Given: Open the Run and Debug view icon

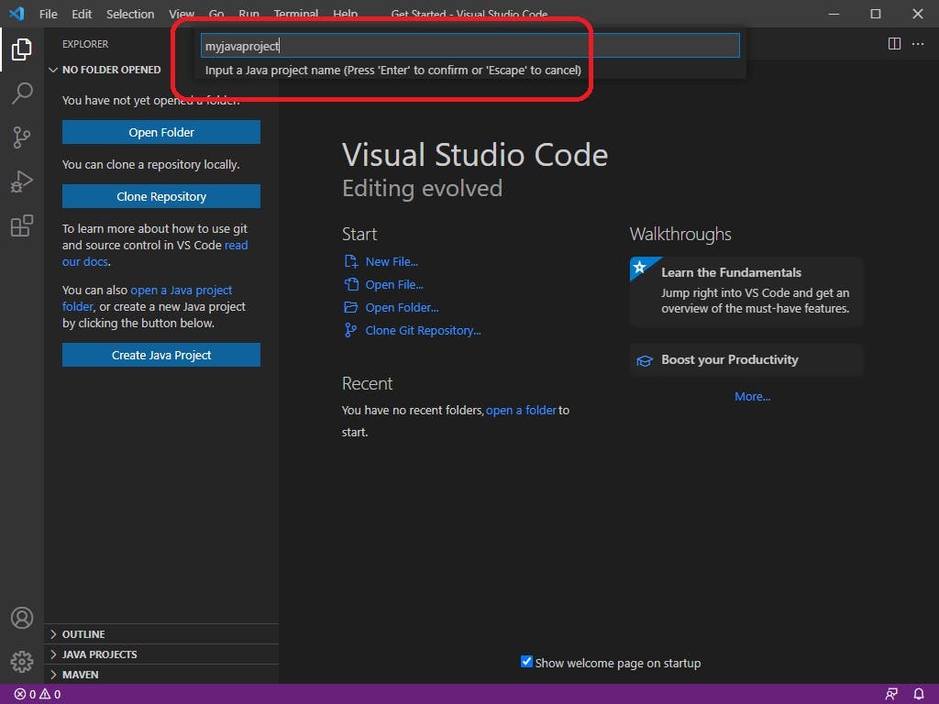Looking at the screenshot, I should (x=22, y=181).
